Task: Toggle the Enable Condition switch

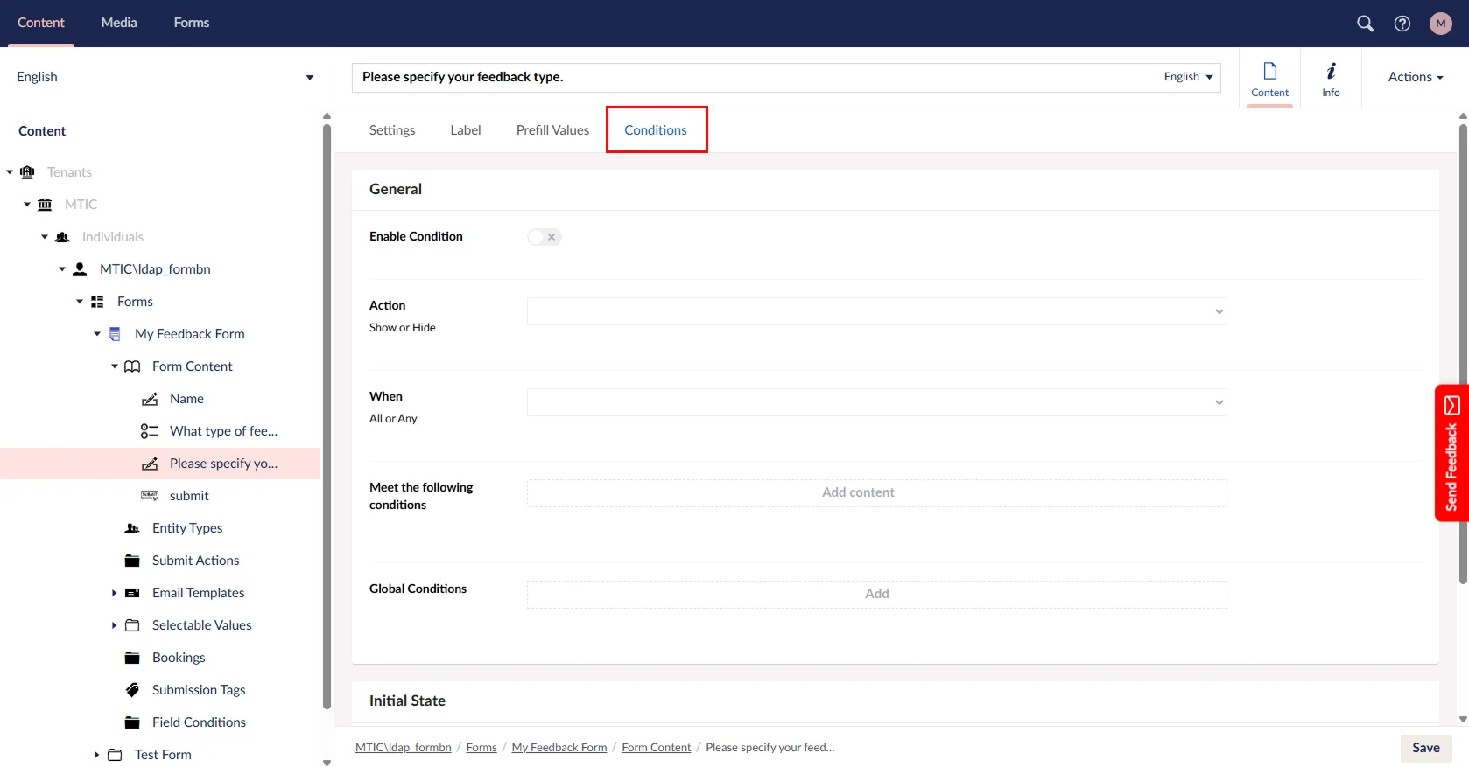Action: pyautogui.click(x=544, y=237)
